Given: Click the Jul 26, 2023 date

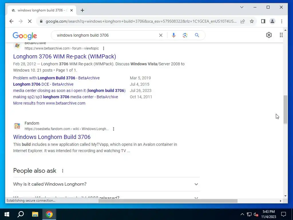Looking at the screenshot, I should (140, 91).
